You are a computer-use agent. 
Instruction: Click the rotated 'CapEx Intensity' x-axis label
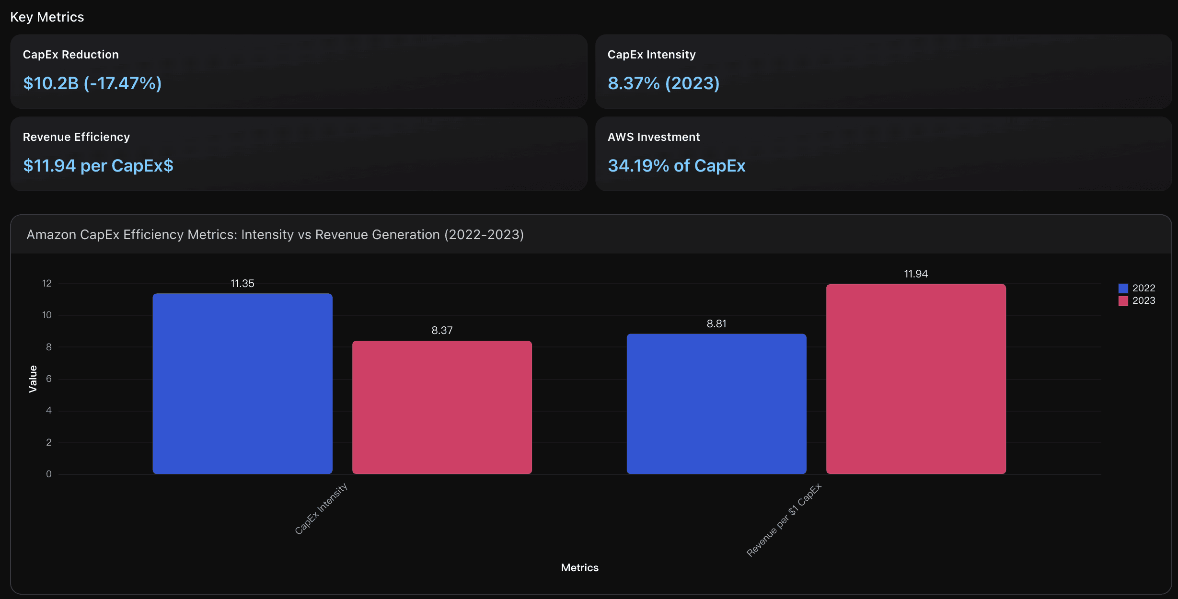321,508
